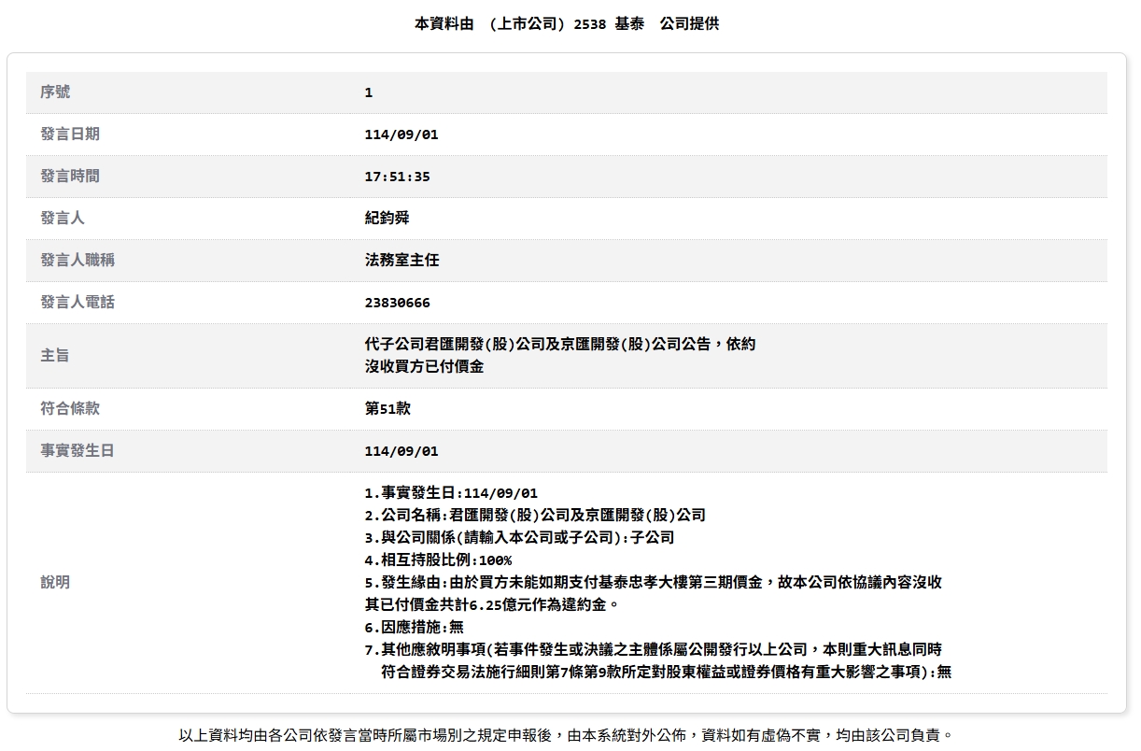The width and height of the screenshot is (1141, 751).
Task: Click the job title 法務室主任
Action: (x=401, y=261)
